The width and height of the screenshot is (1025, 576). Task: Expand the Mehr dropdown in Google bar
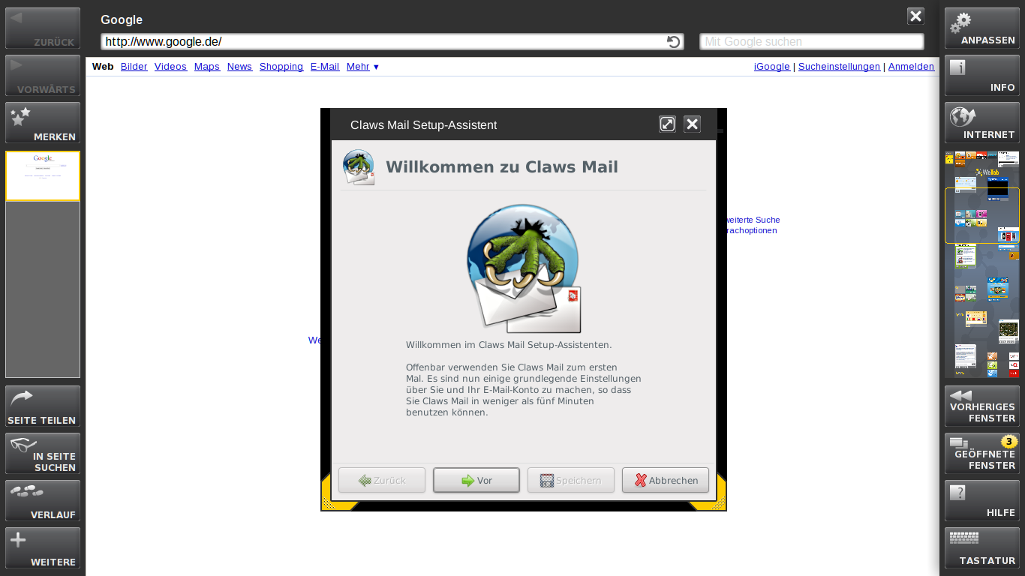[362, 67]
